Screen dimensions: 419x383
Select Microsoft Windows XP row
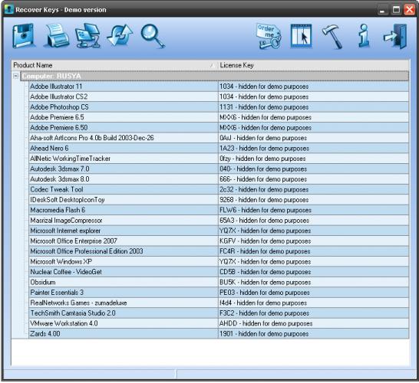[219, 262]
